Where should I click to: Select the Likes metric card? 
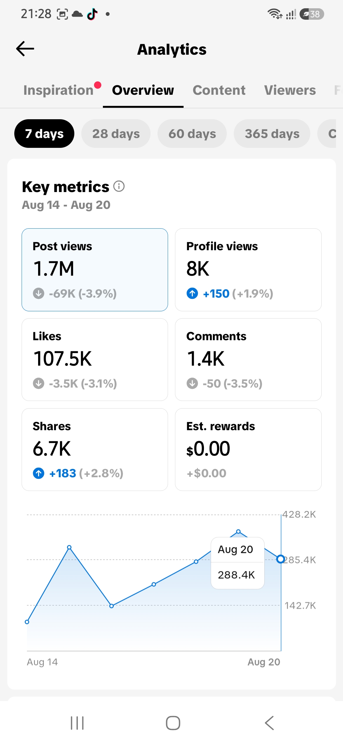coord(95,360)
